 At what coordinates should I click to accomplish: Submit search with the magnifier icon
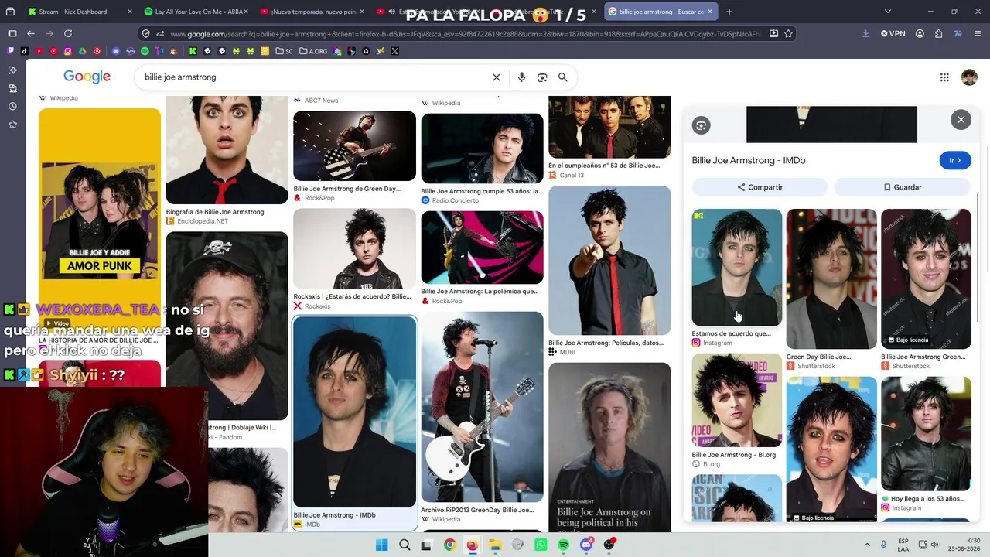(x=563, y=77)
